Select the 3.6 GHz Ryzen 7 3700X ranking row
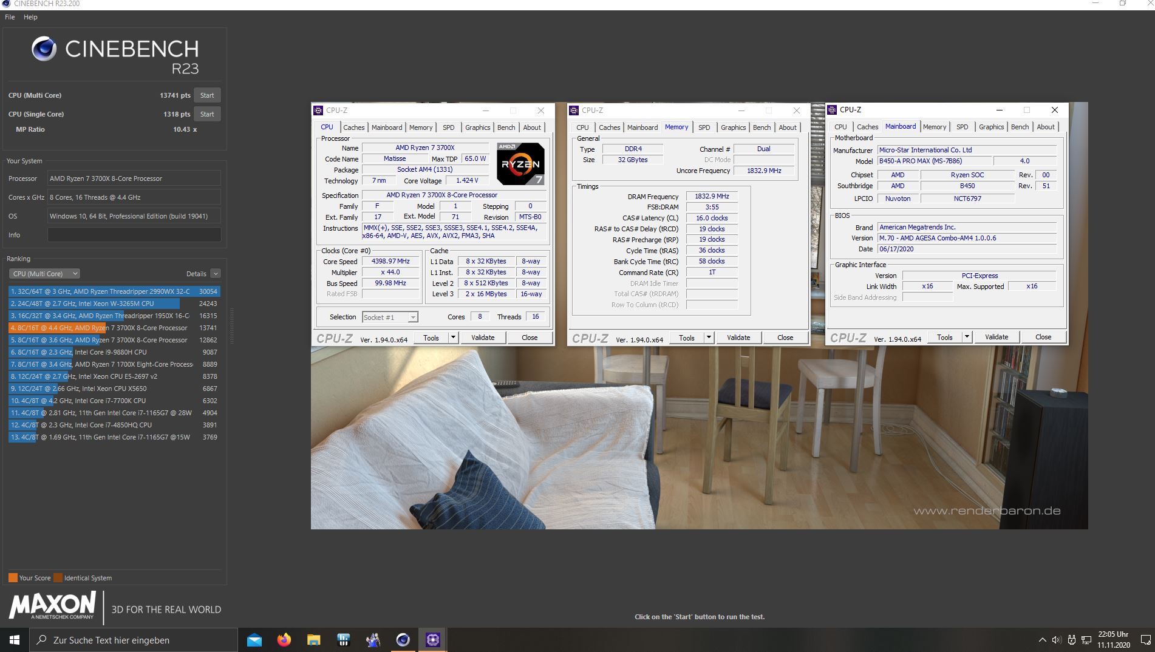This screenshot has width=1155, height=652. 114,340
